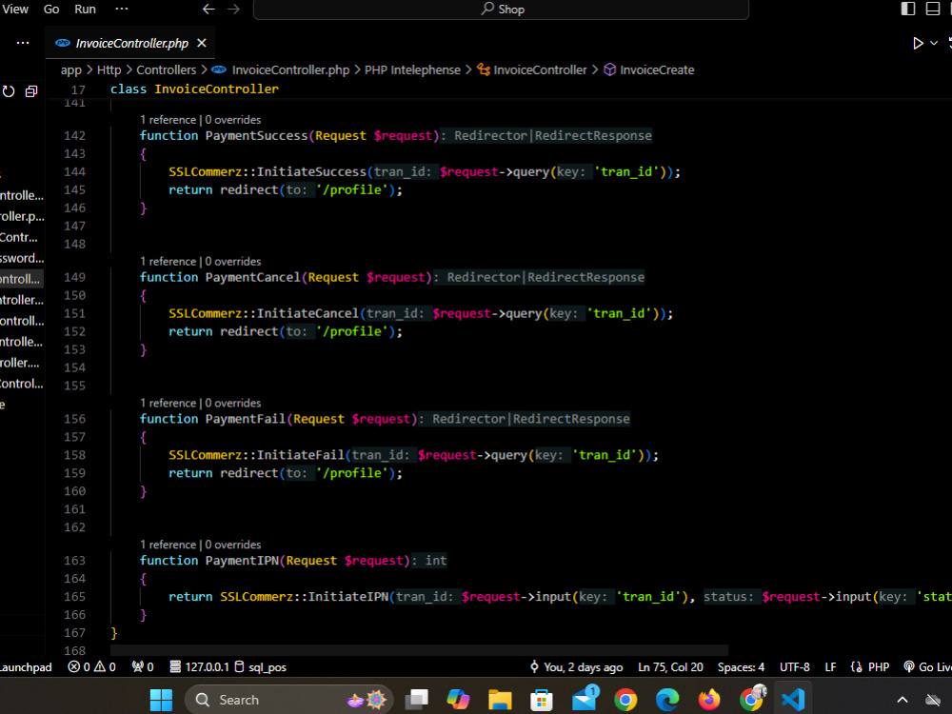Toggle the bottom panel layout icon
The height and width of the screenshot is (714, 952).
(x=933, y=9)
